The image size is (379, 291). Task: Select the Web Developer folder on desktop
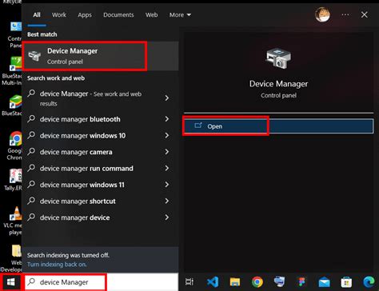(12, 258)
